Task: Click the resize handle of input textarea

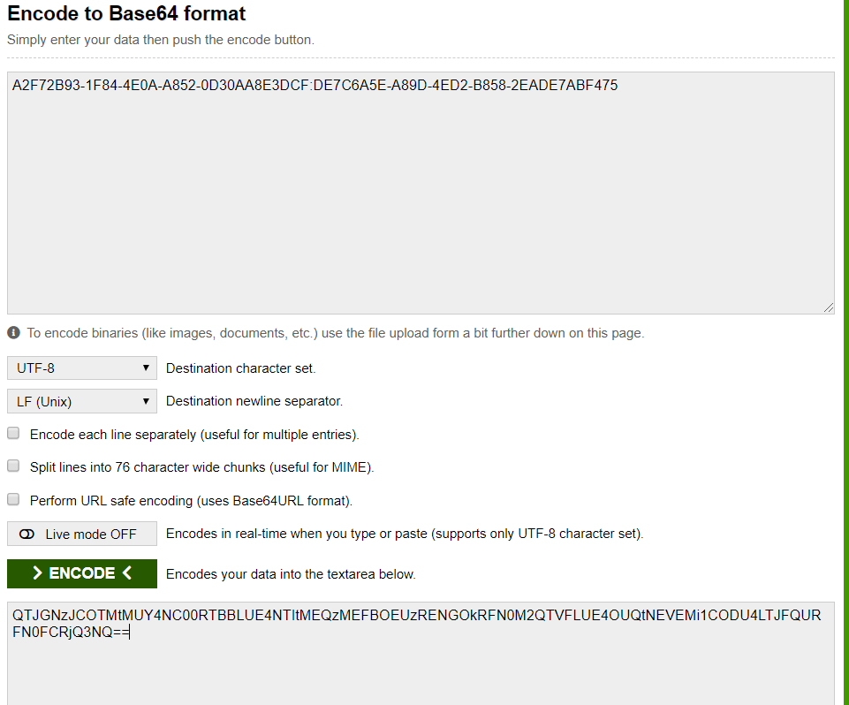Action: (x=829, y=307)
